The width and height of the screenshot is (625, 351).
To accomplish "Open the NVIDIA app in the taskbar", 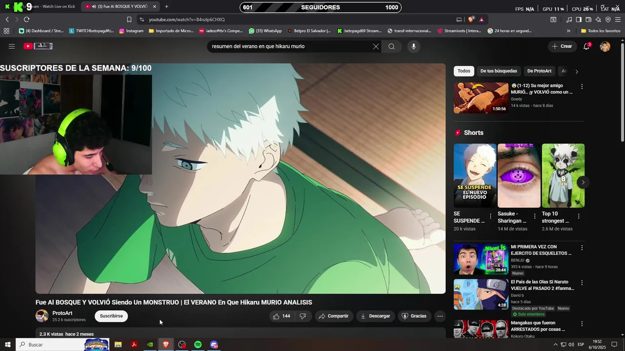I will [x=150, y=345].
